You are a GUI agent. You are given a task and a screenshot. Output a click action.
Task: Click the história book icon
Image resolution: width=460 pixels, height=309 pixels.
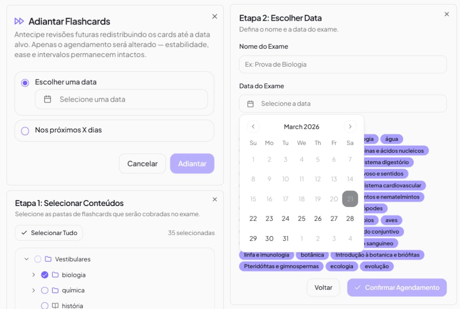point(55,306)
